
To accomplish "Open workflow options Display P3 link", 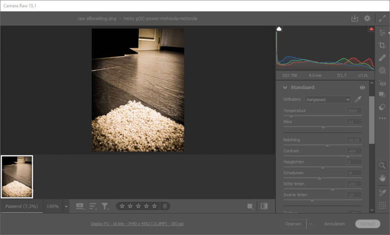I will point(137,224).
